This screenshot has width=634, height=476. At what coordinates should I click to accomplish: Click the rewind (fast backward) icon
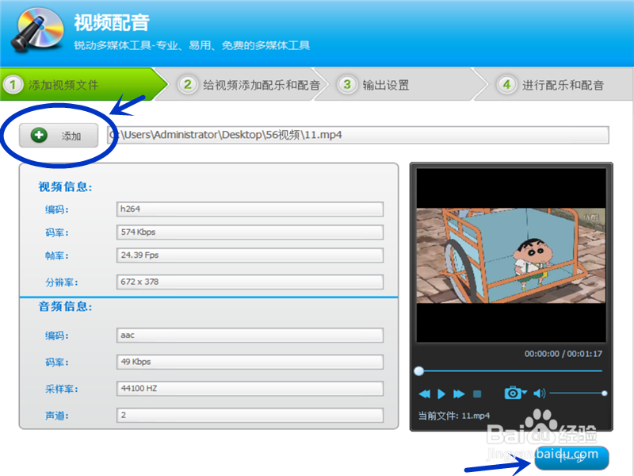426,393
